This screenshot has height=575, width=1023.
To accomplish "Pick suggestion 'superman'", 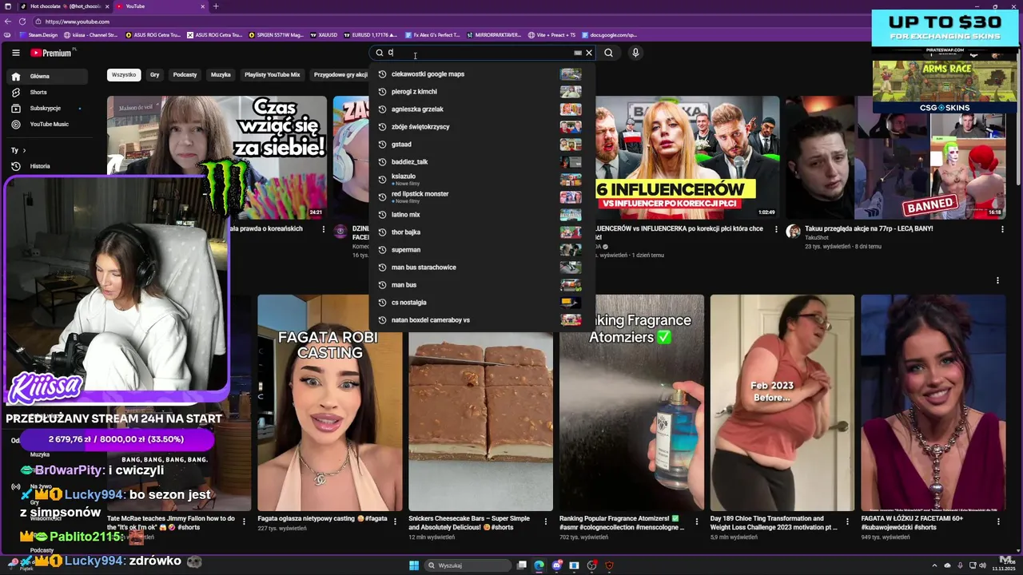I will tap(482, 250).
